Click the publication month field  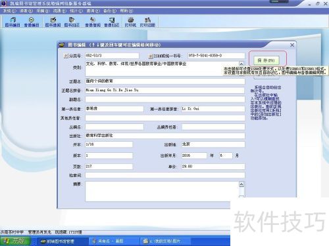(x=226, y=155)
